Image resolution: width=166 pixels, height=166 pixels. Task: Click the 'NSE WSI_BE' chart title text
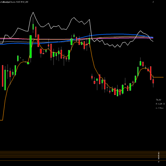pos(22,2)
